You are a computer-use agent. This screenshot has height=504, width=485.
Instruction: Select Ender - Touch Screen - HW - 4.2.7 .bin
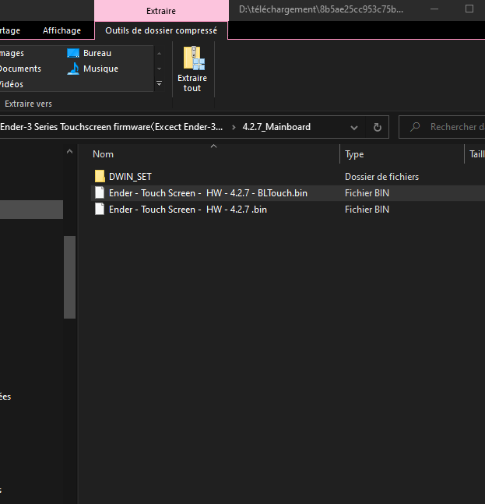click(188, 210)
